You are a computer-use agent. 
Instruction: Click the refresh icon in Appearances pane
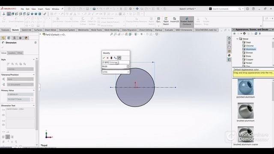pyautogui.click(x=256, y=33)
